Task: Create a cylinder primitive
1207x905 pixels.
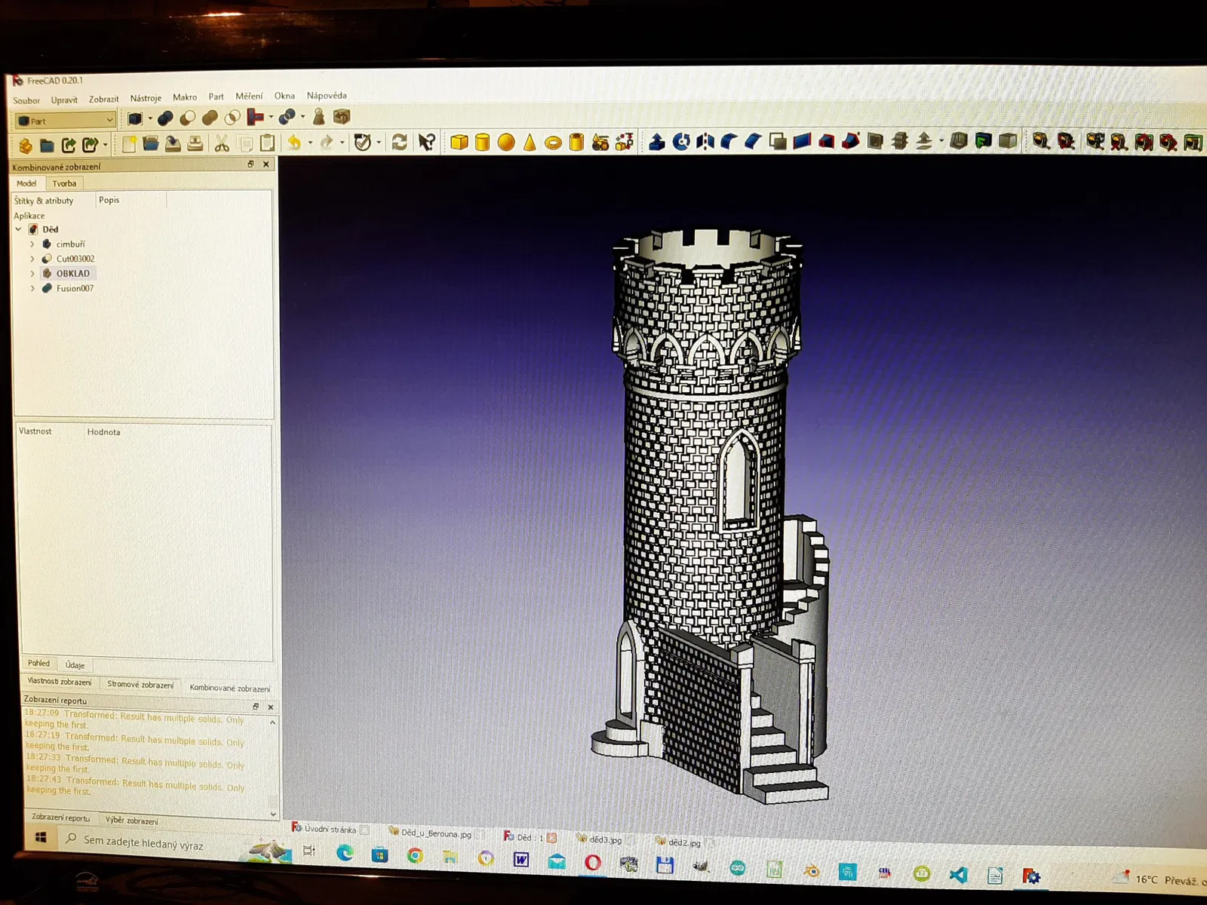Action: (x=483, y=142)
